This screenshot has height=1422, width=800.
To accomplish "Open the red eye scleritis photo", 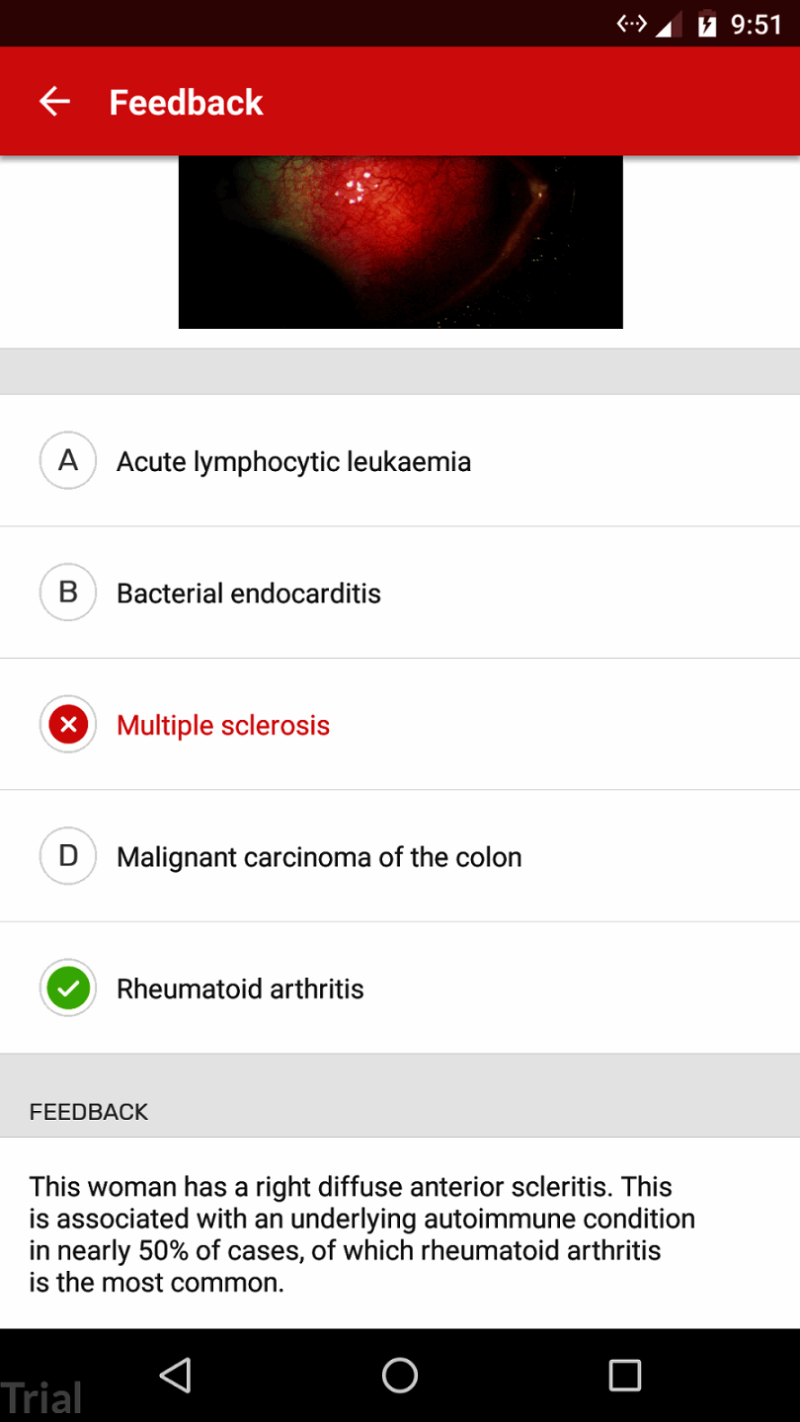I will (400, 242).
